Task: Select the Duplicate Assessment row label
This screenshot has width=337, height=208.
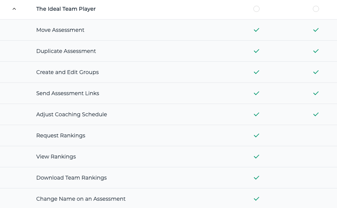Action: (66, 51)
